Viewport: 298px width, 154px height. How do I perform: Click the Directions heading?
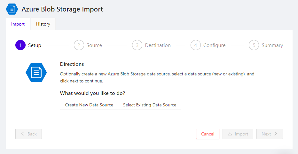72,64
